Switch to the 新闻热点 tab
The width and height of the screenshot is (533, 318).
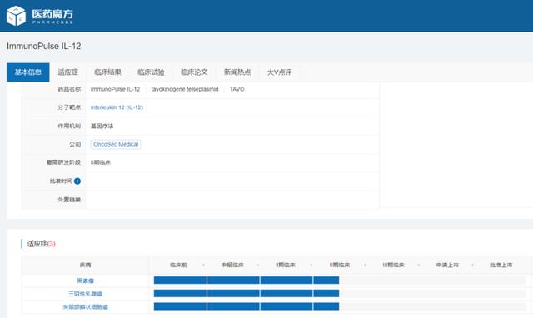pyautogui.click(x=237, y=72)
